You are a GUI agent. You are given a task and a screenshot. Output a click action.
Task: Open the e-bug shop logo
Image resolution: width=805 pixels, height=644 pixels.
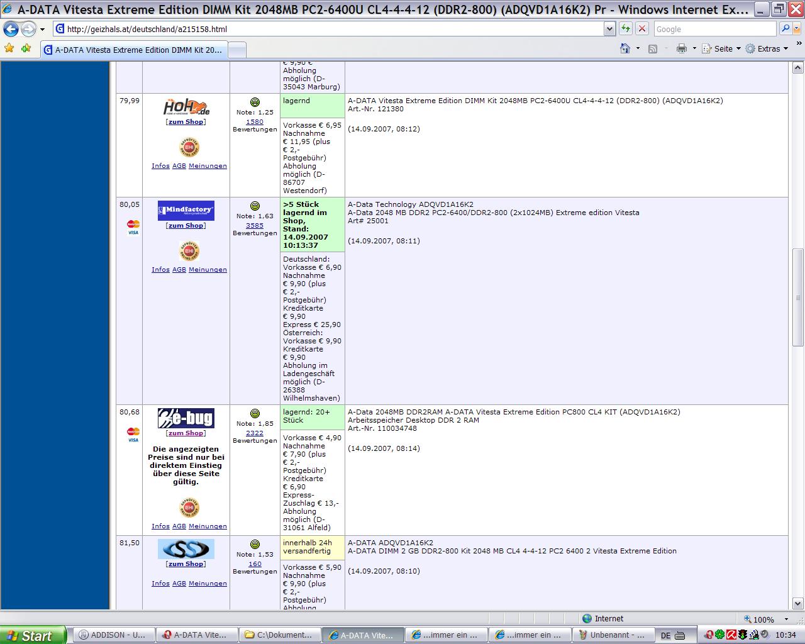(x=186, y=418)
